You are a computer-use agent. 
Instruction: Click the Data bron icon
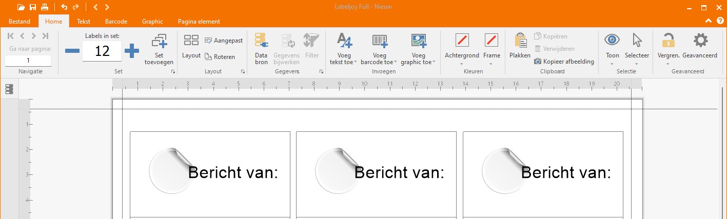click(261, 41)
